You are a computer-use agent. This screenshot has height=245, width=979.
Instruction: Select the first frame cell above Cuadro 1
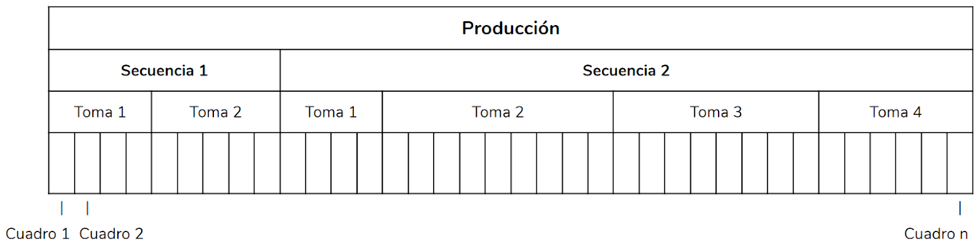pos(62,163)
